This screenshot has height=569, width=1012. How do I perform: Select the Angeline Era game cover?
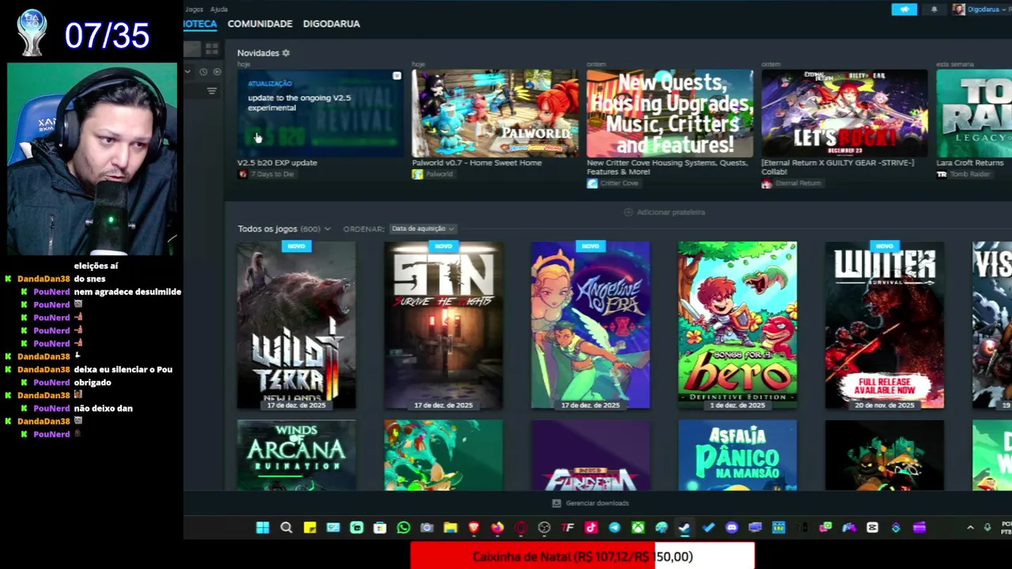(x=591, y=326)
